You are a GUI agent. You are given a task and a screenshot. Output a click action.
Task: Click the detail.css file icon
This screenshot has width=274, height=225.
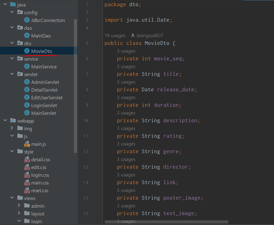[x=27, y=159]
